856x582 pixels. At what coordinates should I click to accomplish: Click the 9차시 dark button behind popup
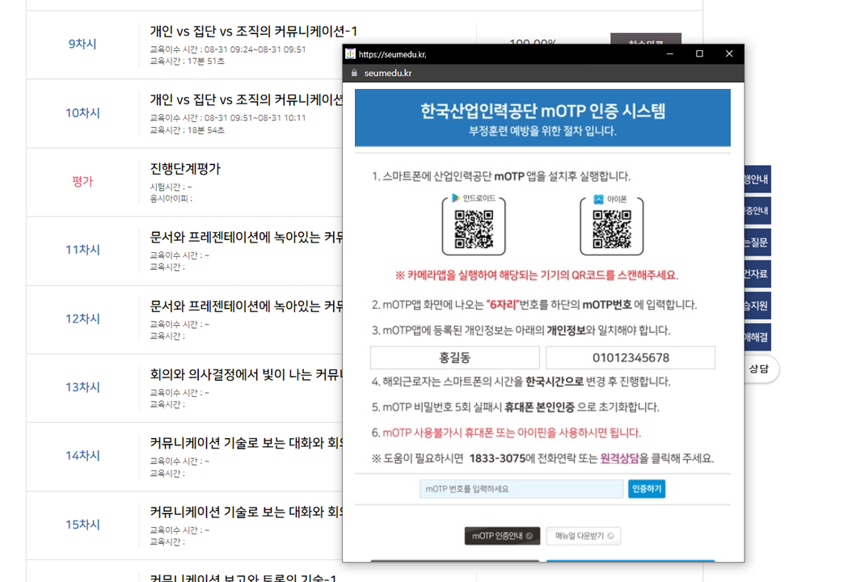tap(645, 39)
